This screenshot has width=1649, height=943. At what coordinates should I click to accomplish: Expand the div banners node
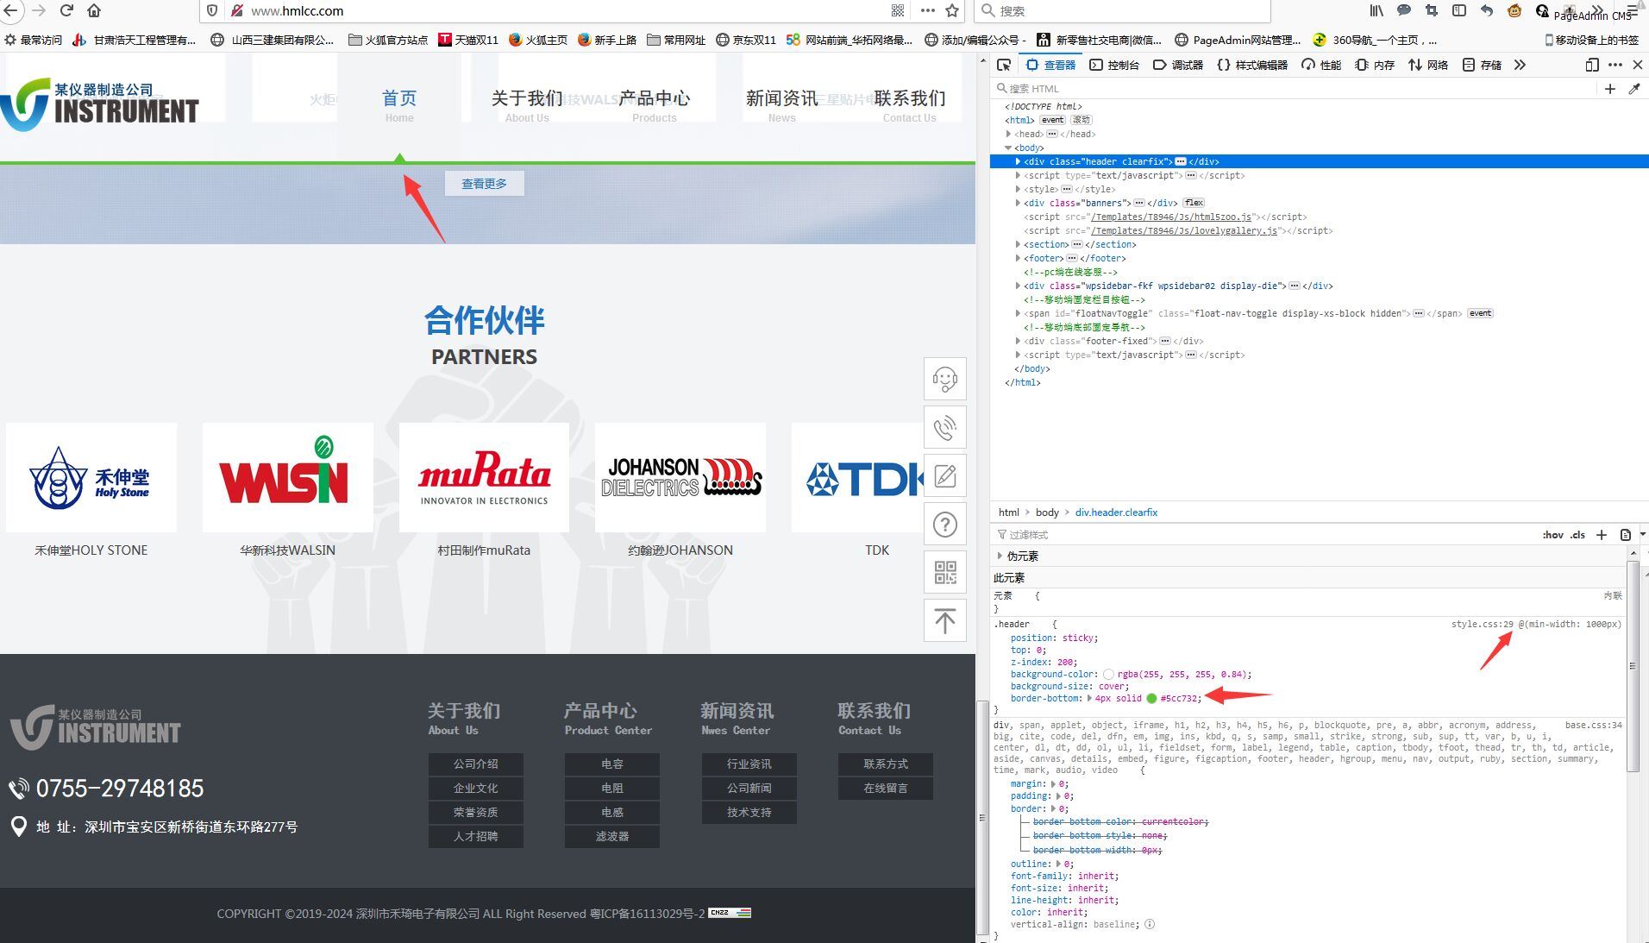(x=1018, y=203)
